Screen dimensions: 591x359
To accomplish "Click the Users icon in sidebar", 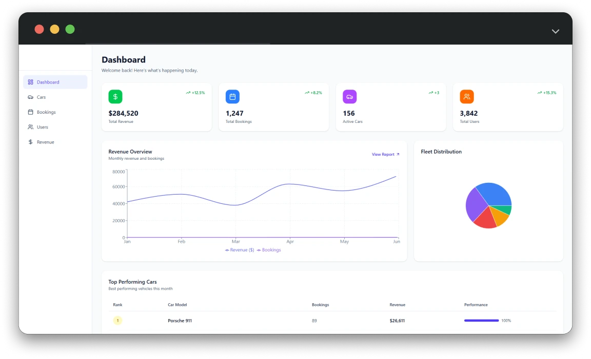I will pyautogui.click(x=31, y=127).
